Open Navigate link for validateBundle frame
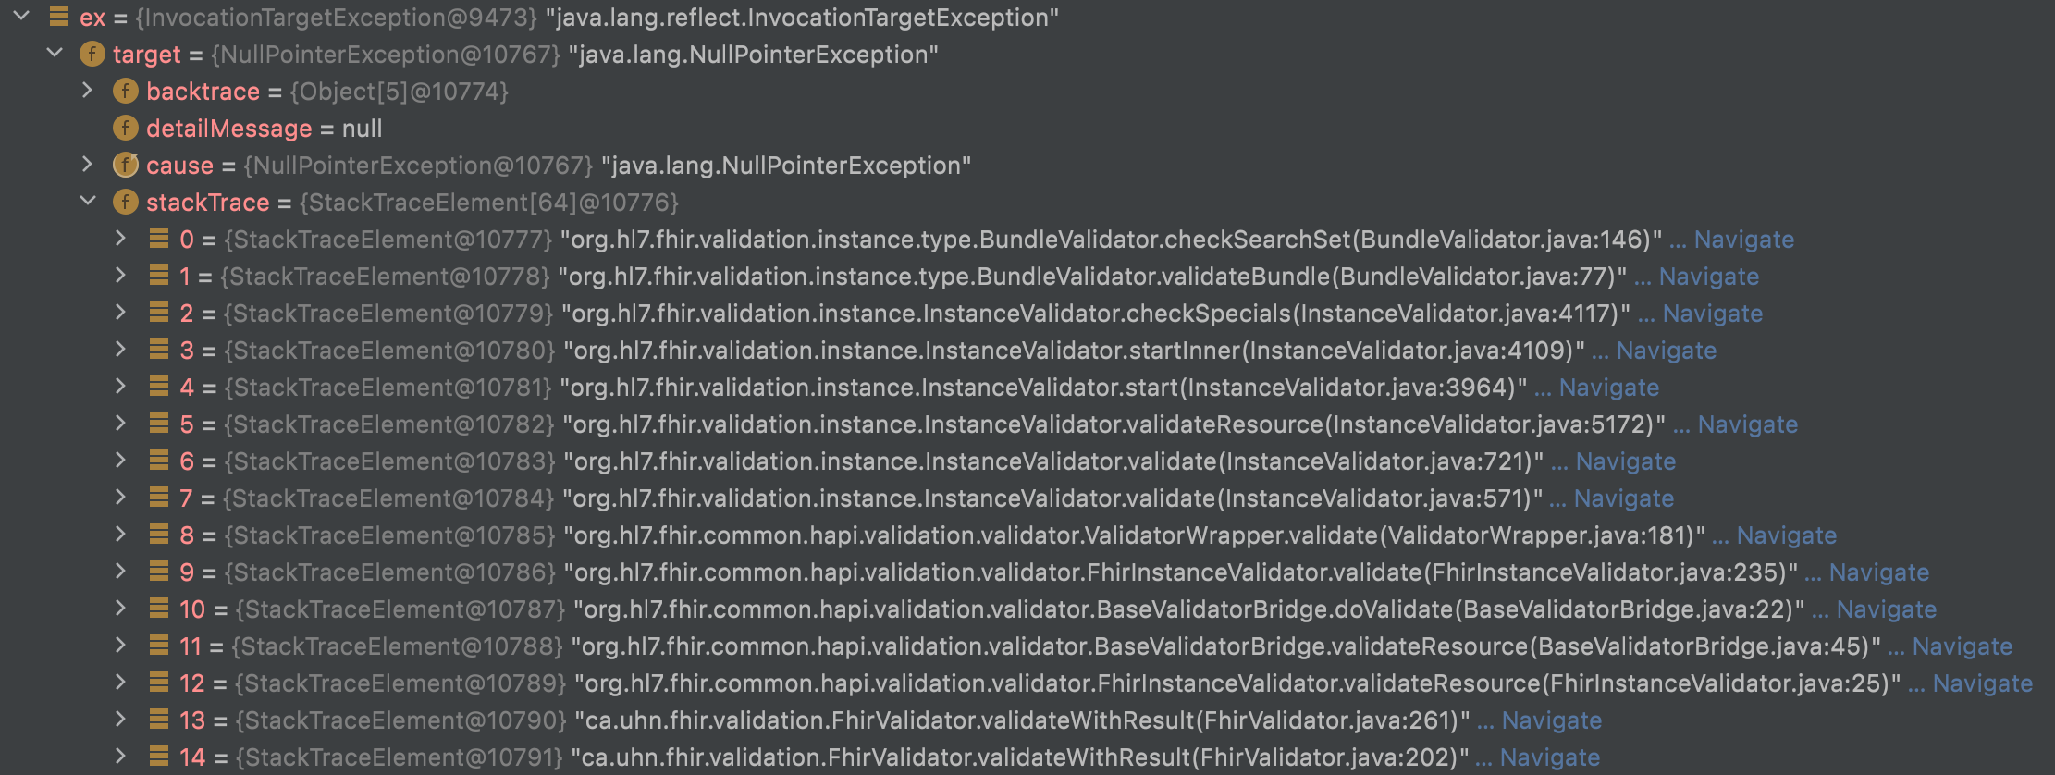Screen dimensions: 2055x775 [x=1707, y=277]
